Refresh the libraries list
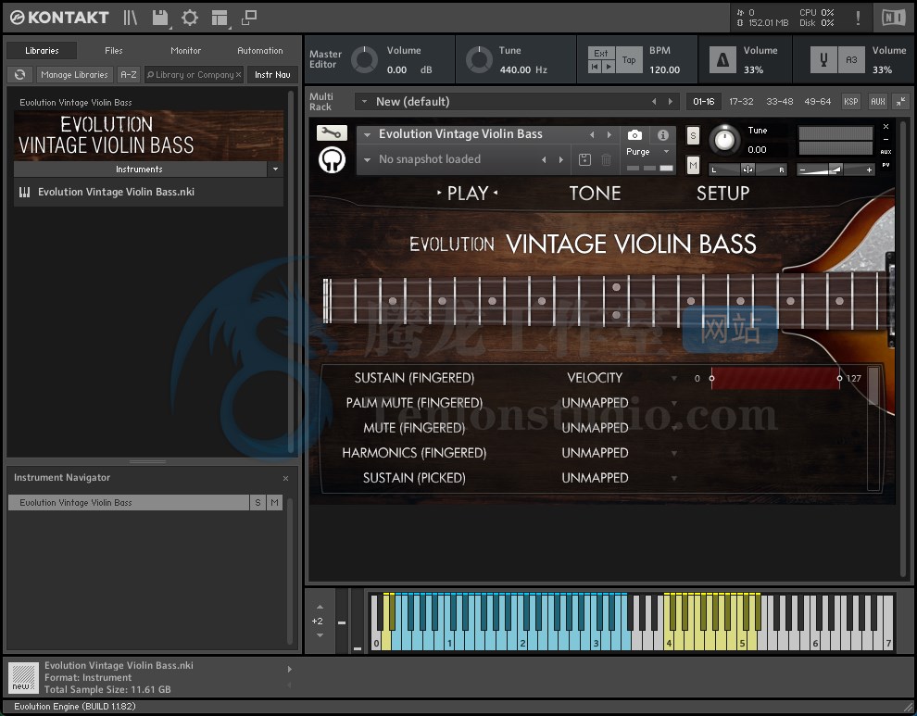Screen dimensions: 917x716 click(19, 75)
